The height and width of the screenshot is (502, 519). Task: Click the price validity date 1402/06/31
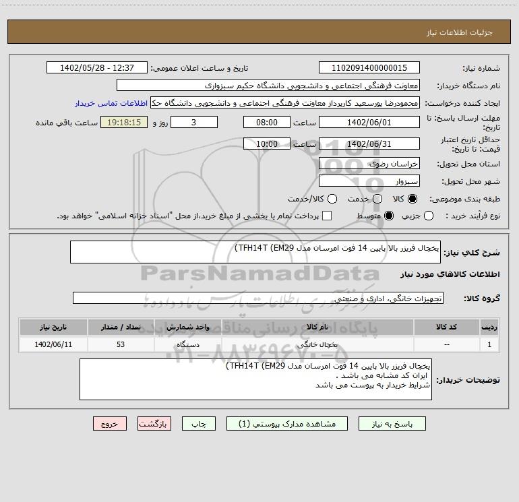(x=369, y=144)
